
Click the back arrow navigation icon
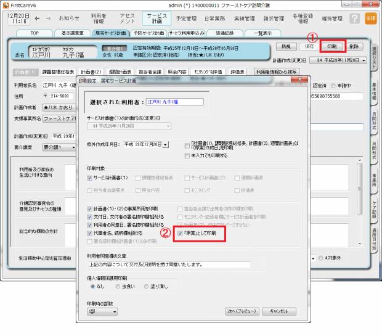click(x=30, y=18)
